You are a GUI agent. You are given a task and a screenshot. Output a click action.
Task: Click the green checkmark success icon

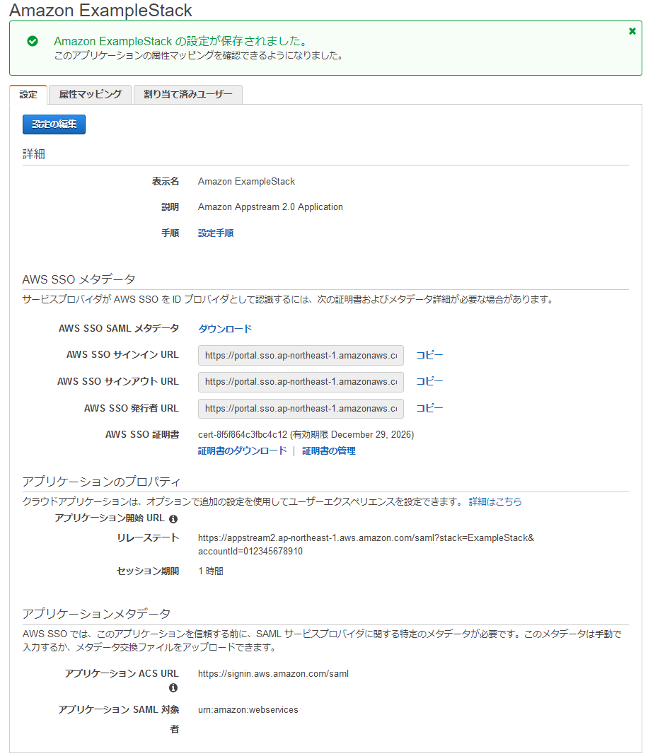click(x=33, y=42)
